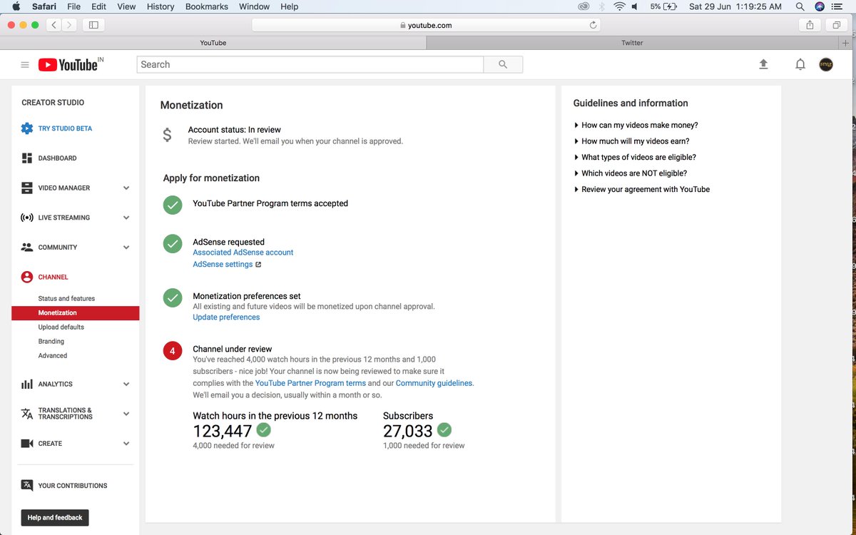Expand 'What types of videos are eligible?'
The image size is (856, 535).
(635, 158)
